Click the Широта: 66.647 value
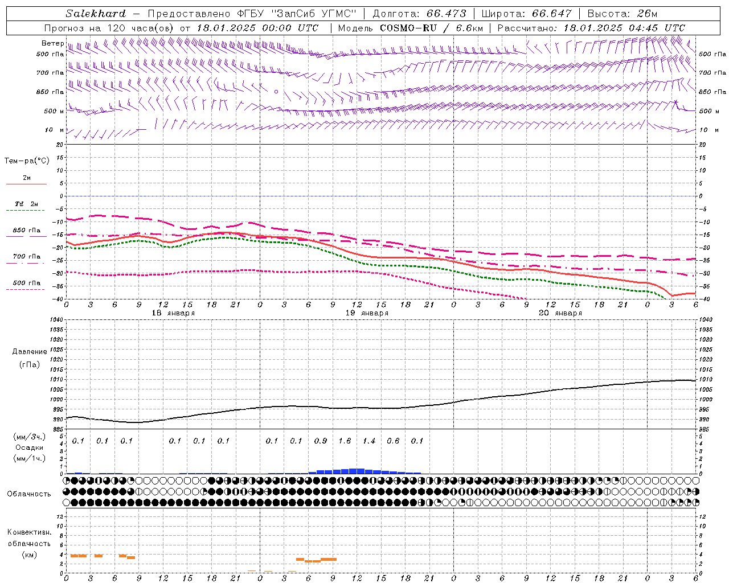729x583 pixels. pyautogui.click(x=526, y=14)
